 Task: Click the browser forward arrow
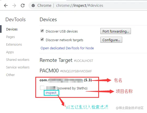[14, 6]
